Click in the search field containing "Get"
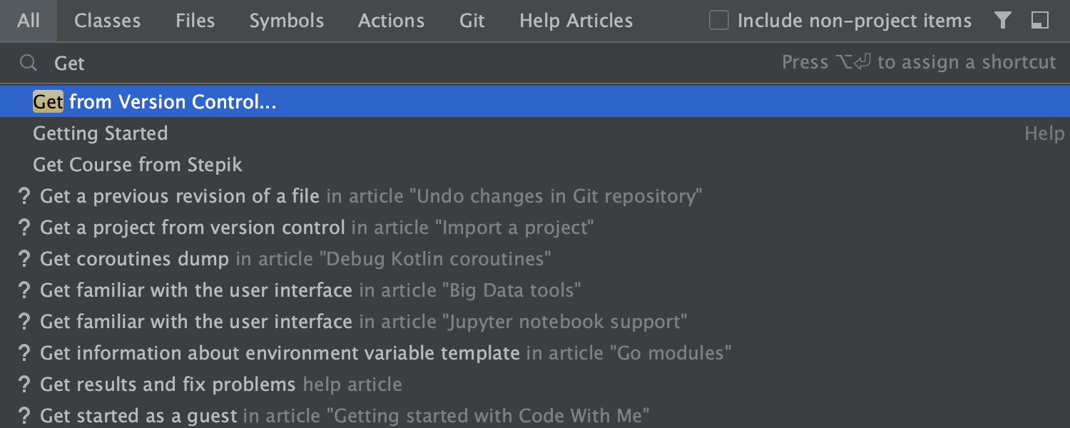Screen dimensions: 1070x428 [357, 63]
